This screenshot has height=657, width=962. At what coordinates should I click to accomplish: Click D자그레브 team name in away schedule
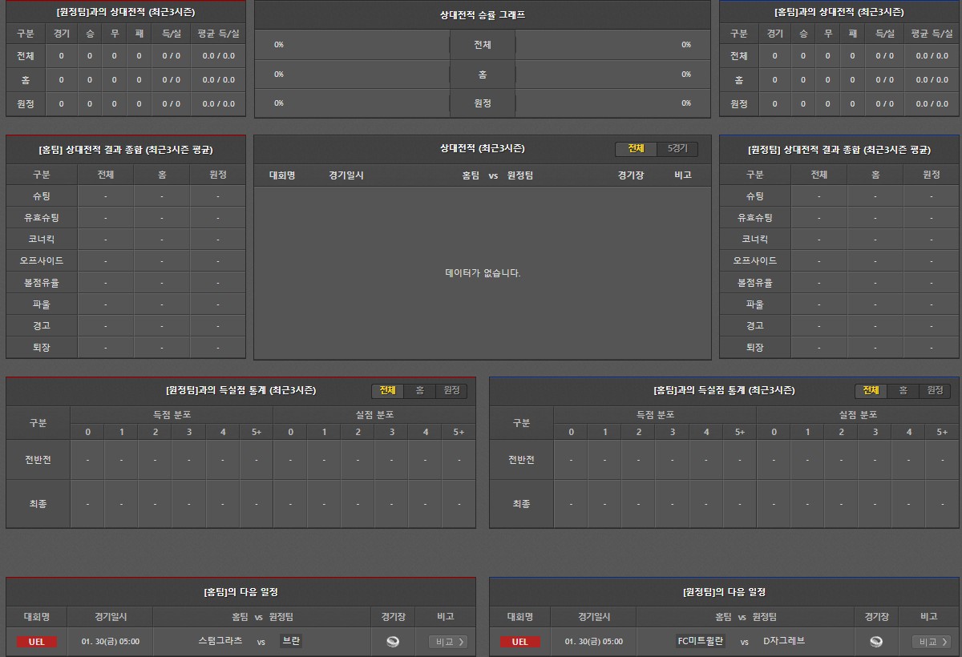coord(783,641)
